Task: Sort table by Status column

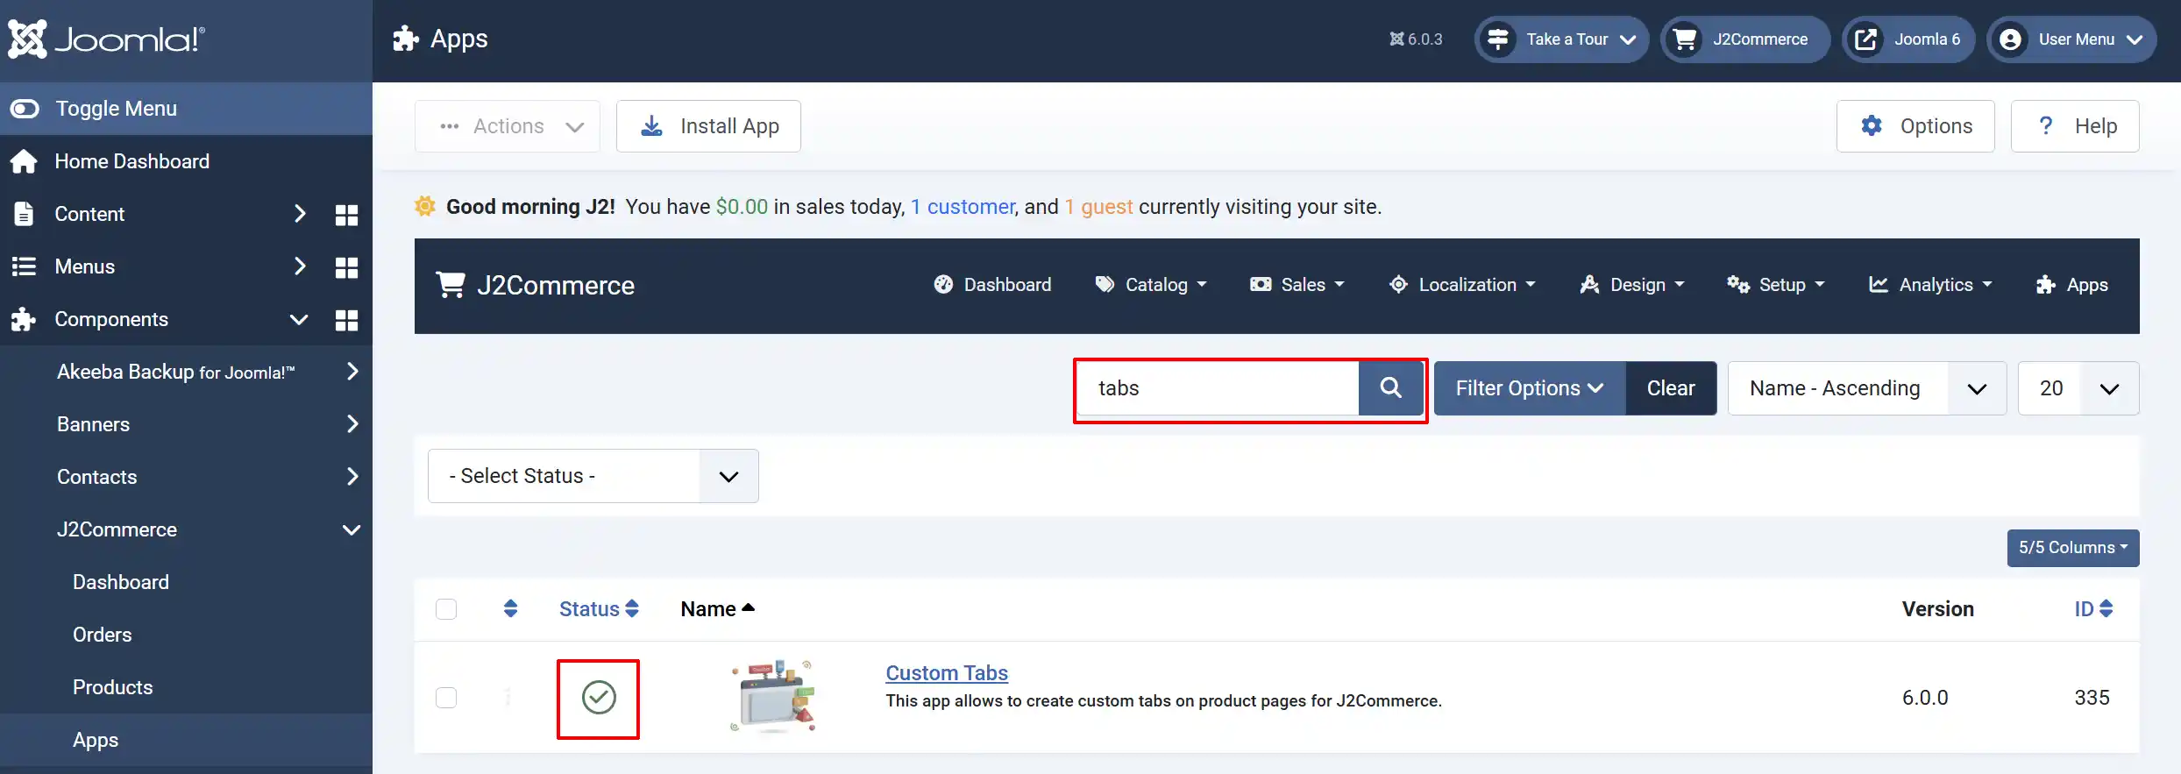Action: 599,609
